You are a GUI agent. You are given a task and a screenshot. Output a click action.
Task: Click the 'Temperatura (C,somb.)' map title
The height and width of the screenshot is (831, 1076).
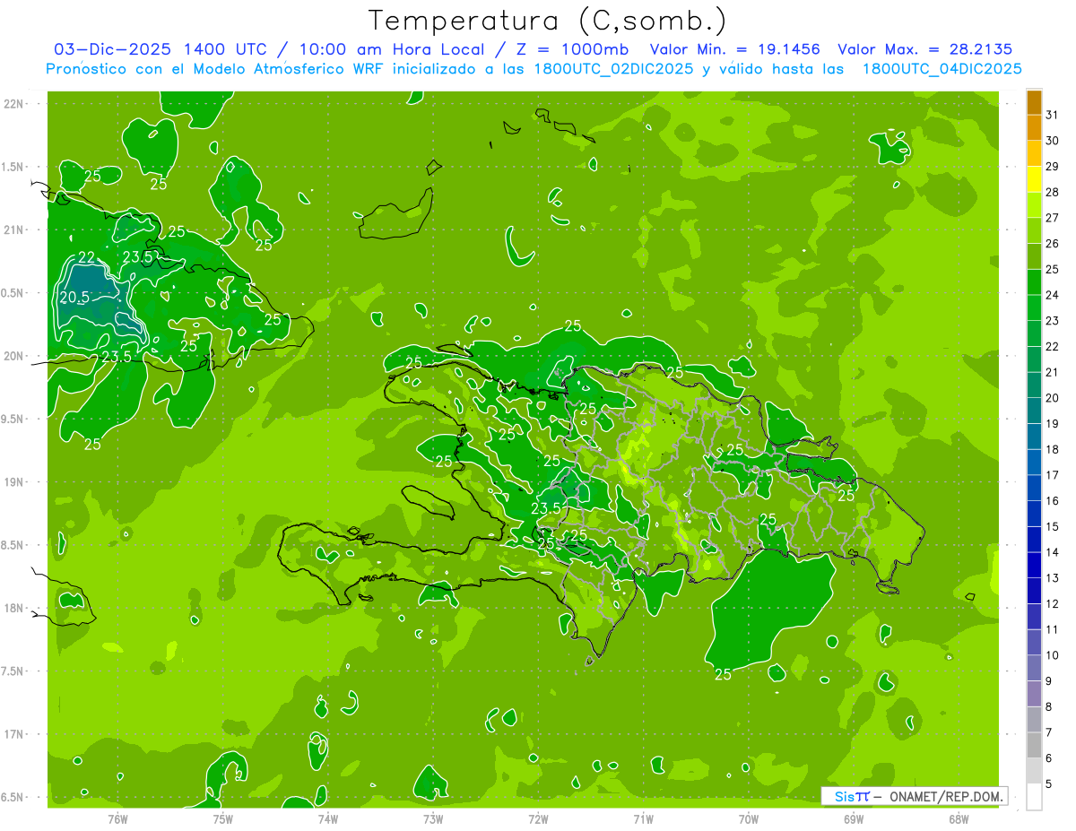[548, 20]
